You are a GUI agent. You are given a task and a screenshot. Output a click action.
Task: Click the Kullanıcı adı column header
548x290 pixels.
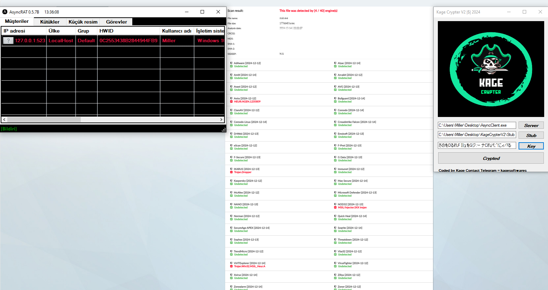[x=177, y=31]
